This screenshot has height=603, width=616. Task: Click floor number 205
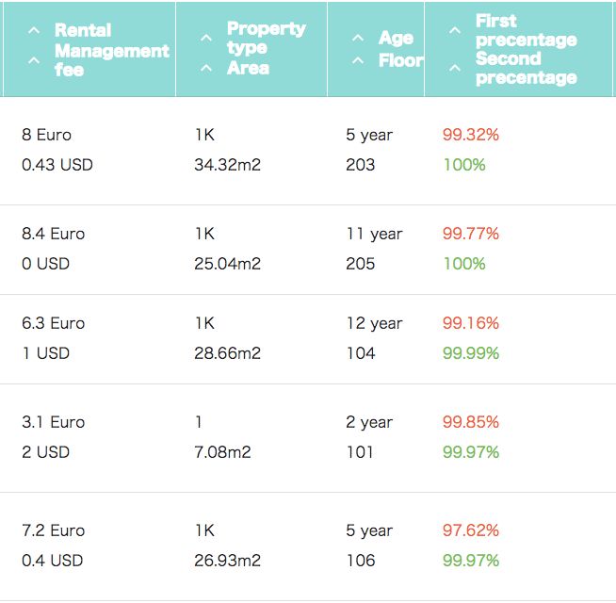(x=360, y=264)
